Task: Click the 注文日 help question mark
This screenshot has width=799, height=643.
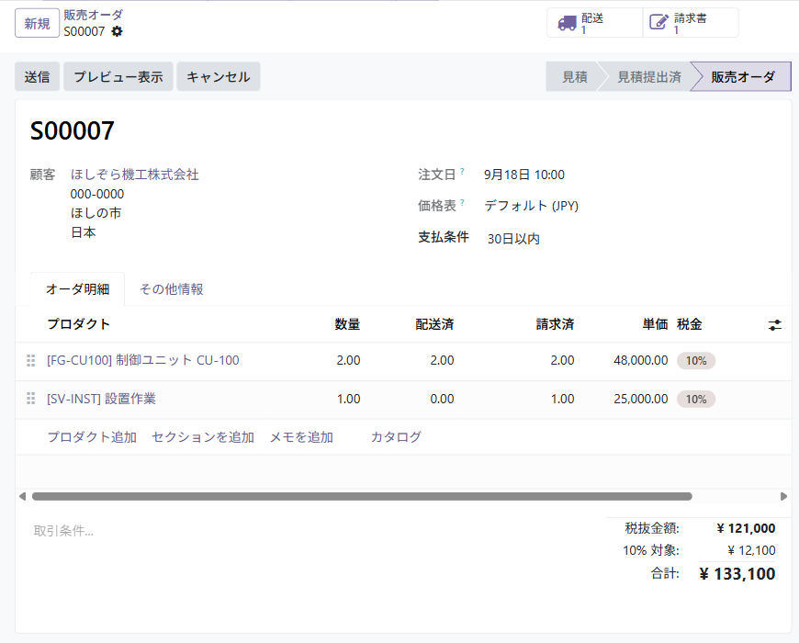Action: tap(462, 171)
